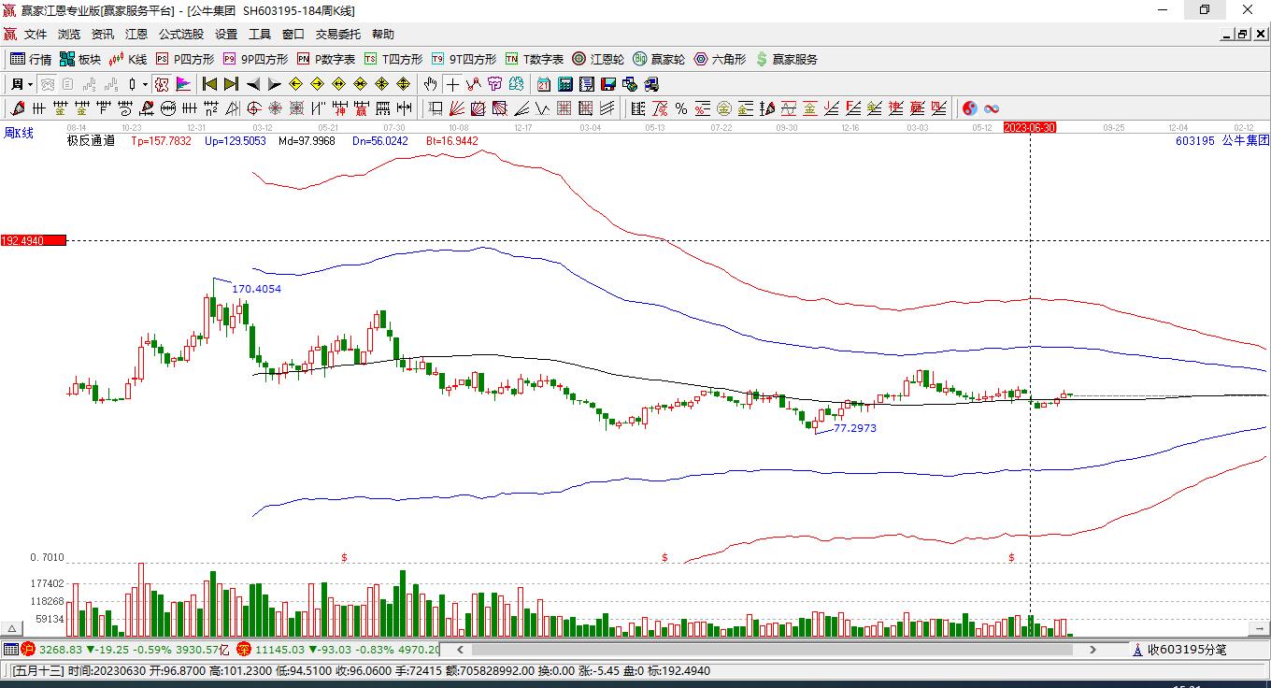Select the red fan lines drawing tool
This screenshot has width=1271, height=688.
(x=457, y=108)
